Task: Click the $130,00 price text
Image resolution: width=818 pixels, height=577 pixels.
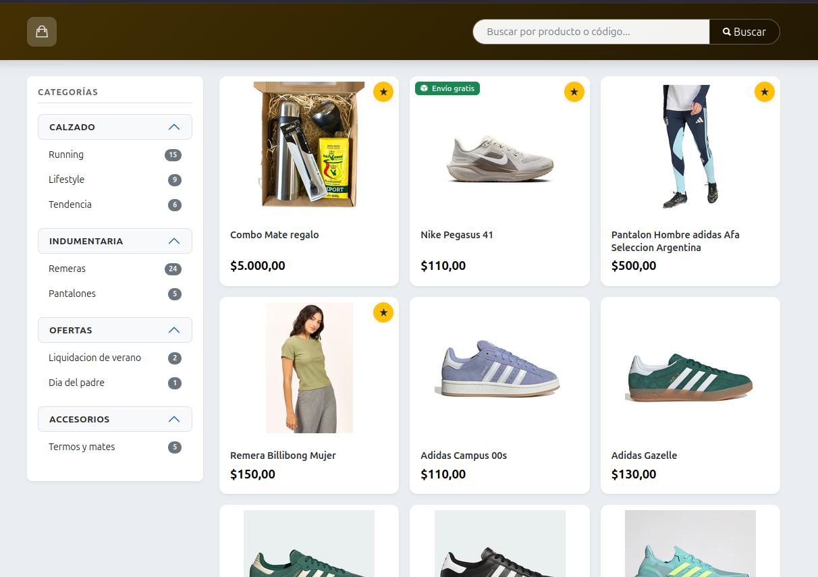Action: pyautogui.click(x=634, y=474)
